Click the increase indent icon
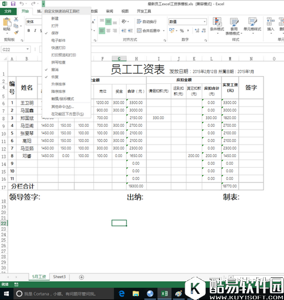The image size is (284, 300). point(130,31)
